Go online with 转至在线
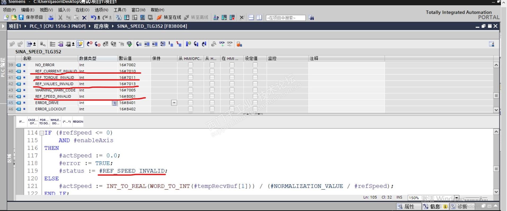This screenshot has height=211, width=507. 169,17
